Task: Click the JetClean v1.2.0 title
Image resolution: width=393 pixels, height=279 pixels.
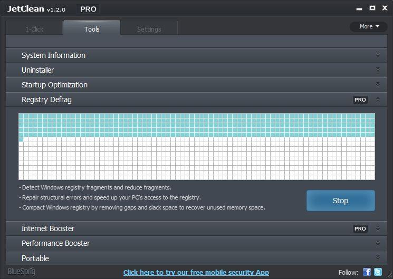Action: (x=36, y=9)
